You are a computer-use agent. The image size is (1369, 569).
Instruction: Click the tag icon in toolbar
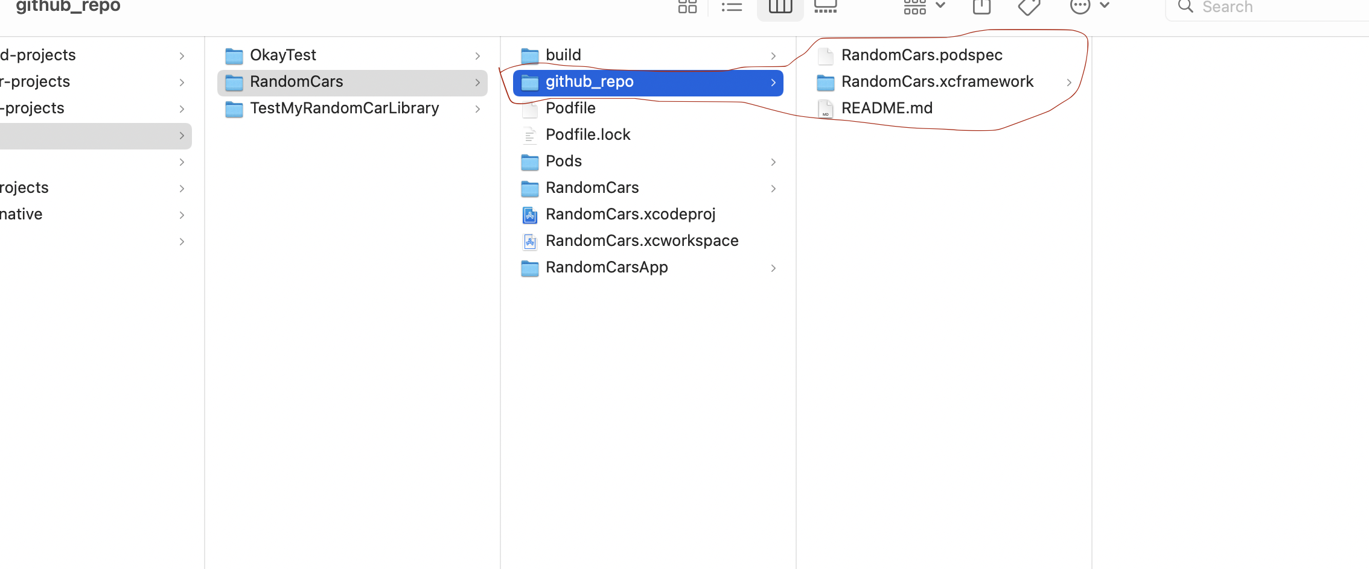[1029, 7]
